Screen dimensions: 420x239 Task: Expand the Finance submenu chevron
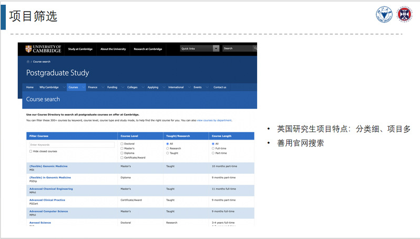[103, 87]
